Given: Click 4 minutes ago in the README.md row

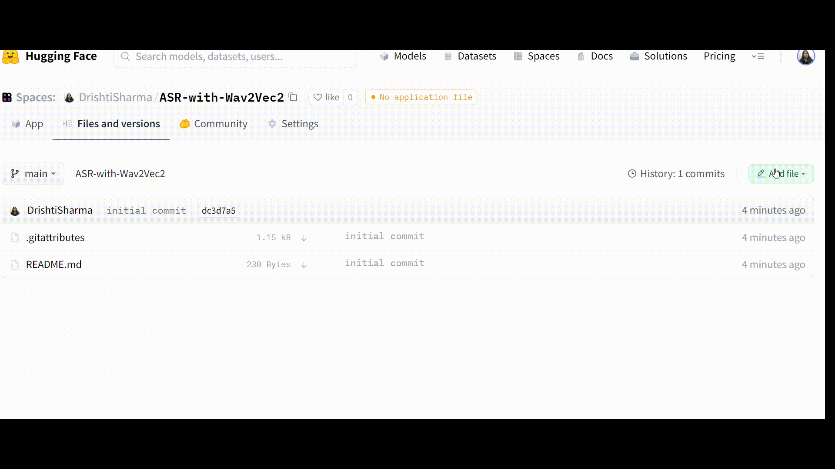Looking at the screenshot, I should (773, 264).
